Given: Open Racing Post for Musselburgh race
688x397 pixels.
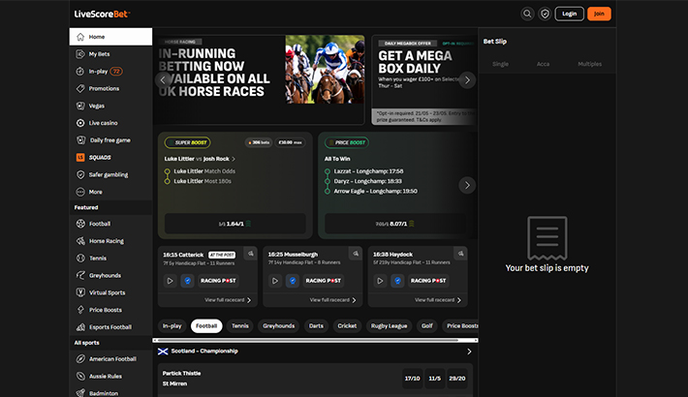Looking at the screenshot, I should [324, 281].
